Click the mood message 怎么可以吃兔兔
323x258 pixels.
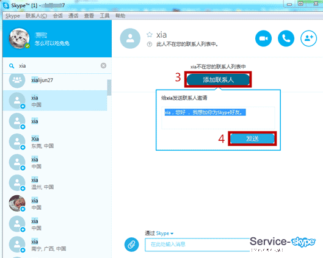52,43
